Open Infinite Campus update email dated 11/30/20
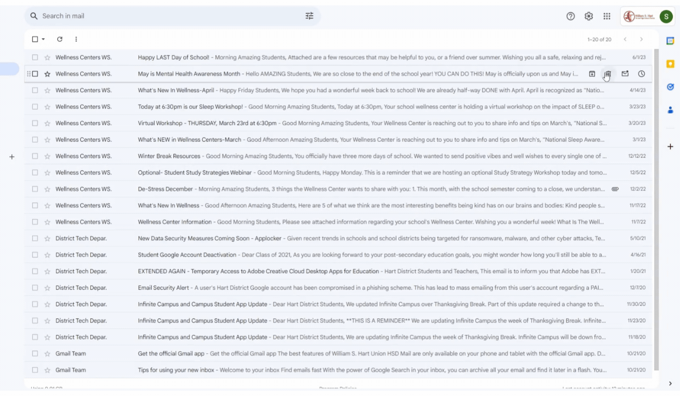Screen dimensions: 680x396 [338, 304]
